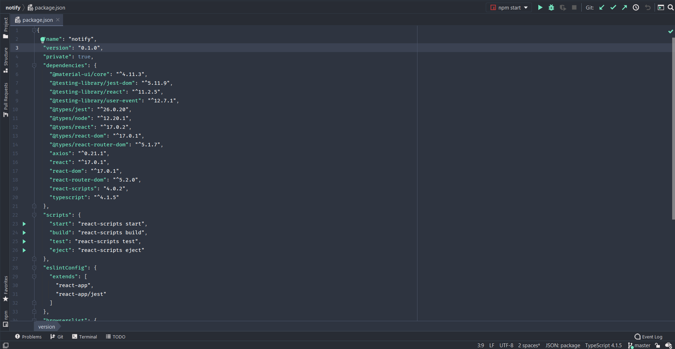Click the inspection green checkmark indicator
675x349 pixels.
pos(670,31)
